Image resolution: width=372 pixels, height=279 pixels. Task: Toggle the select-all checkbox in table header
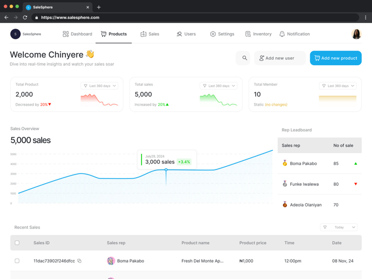17,243
